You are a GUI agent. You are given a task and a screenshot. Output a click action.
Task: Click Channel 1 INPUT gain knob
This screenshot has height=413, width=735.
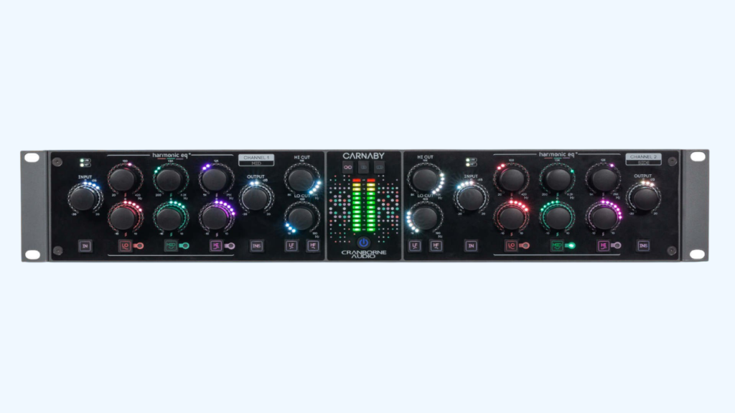pyautogui.click(x=83, y=198)
